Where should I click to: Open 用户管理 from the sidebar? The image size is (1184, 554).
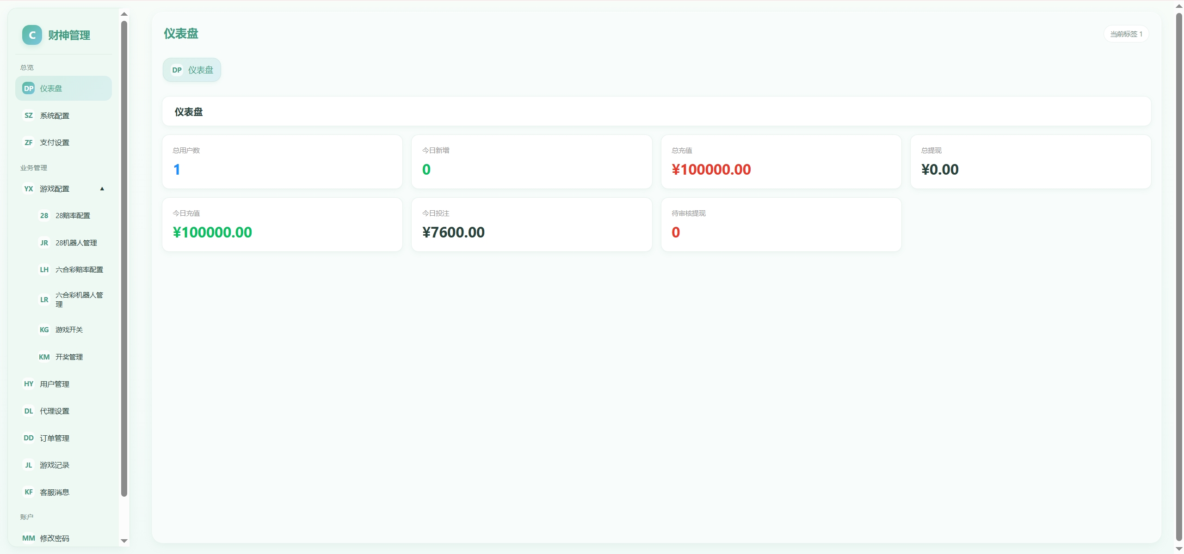tap(63, 384)
